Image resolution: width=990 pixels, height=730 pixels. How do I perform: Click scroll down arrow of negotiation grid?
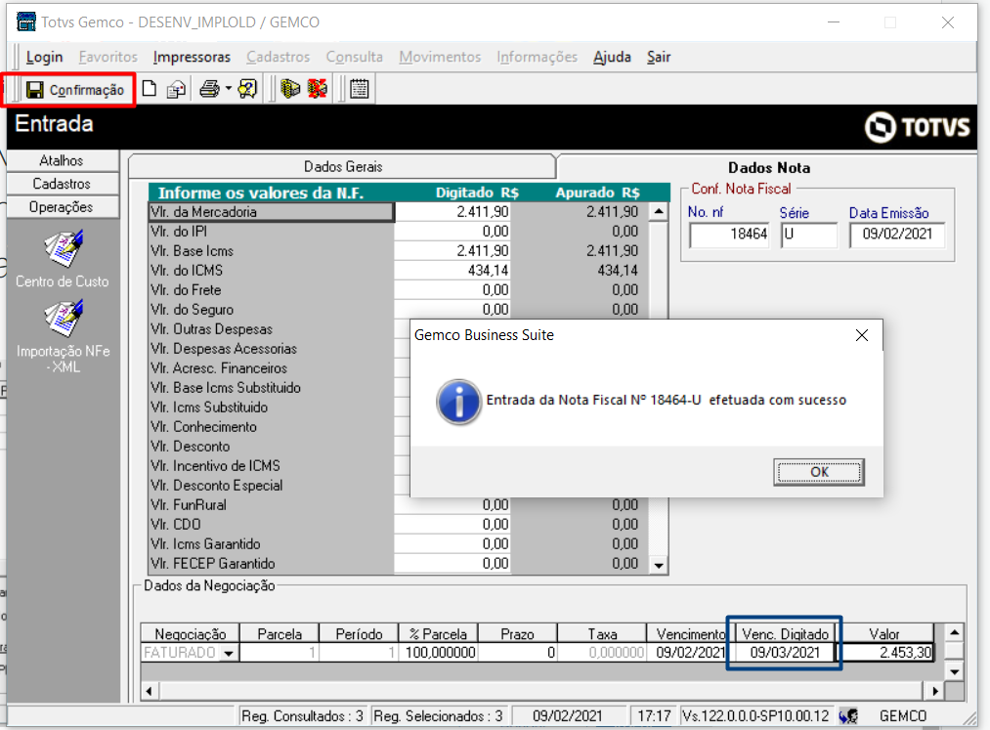click(x=955, y=672)
